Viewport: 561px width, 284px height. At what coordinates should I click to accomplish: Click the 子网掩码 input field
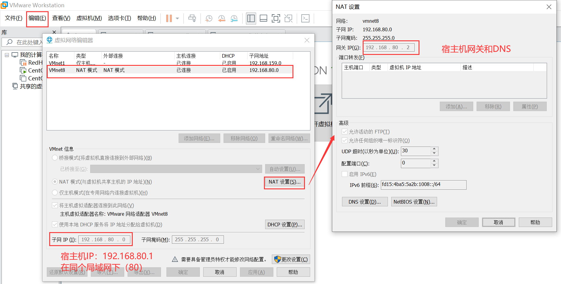(x=198, y=240)
